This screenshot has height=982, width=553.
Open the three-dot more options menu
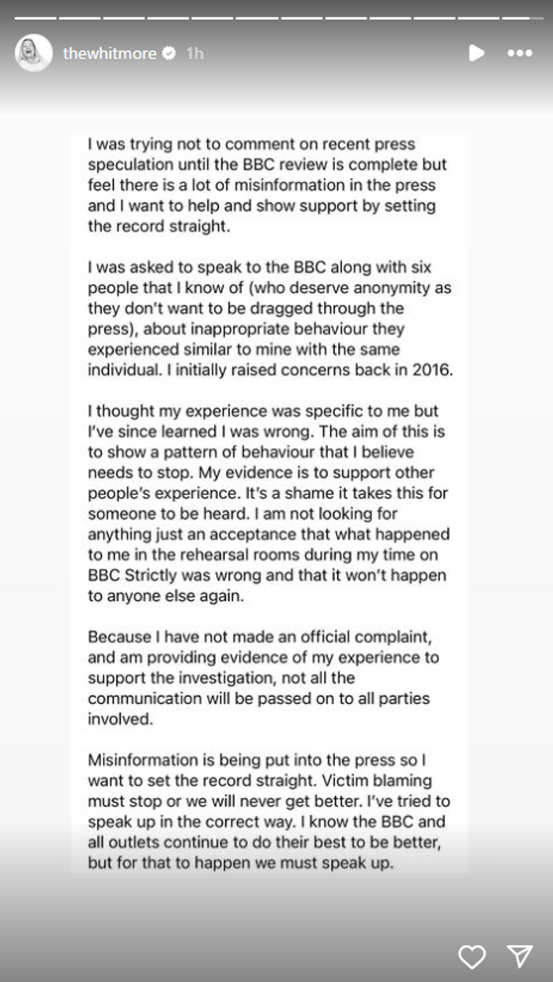[520, 53]
